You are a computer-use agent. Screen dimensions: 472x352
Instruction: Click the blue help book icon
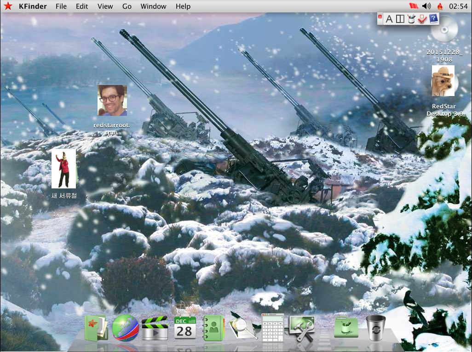pyautogui.click(x=433, y=19)
